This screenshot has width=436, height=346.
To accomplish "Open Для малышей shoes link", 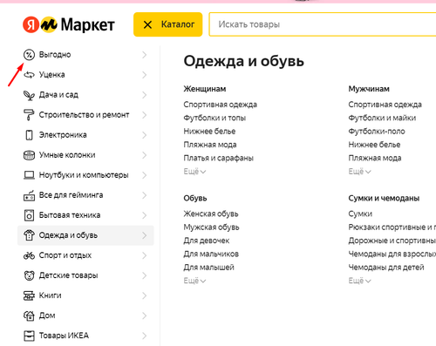I will coord(208,268).
